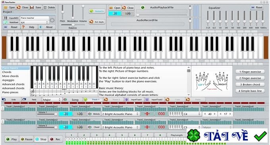Start the 2 Finger exercise
Screen dimensions: 270x145
click(250, 78)
